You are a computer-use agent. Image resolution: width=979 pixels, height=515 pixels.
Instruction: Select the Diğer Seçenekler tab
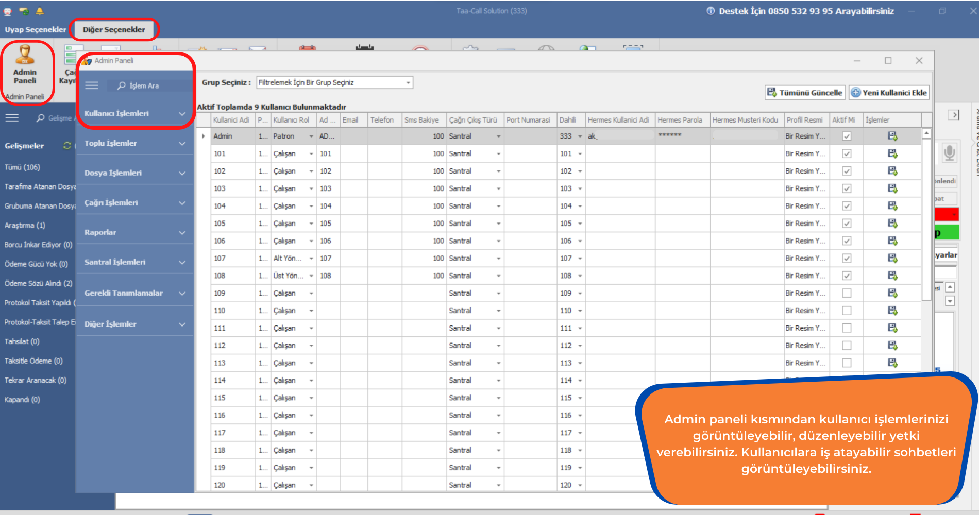[114, 29]
